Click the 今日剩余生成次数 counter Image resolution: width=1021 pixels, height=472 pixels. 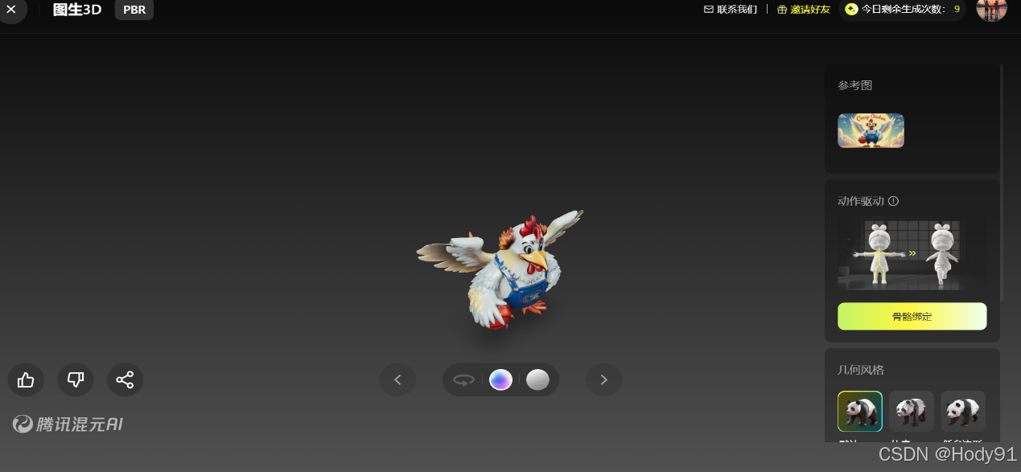click(902, 9)
